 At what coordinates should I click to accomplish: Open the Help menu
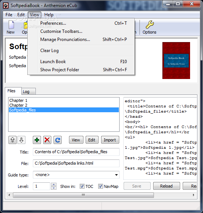[49, 15]
